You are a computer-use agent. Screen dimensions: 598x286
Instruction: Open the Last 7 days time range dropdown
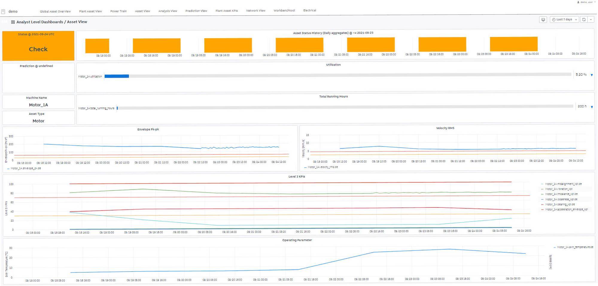click(x=564, y=20)
